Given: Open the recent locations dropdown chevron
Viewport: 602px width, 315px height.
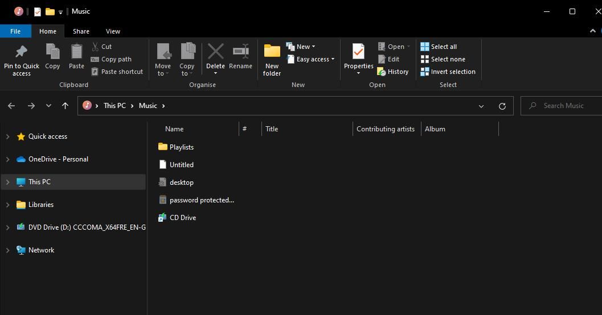Looking at the screenshot, I should [x=48, y=106].
